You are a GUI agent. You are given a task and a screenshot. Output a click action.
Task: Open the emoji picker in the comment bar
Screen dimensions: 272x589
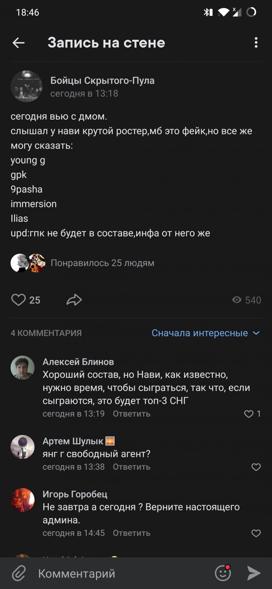pyautogui.click(x=223, y=573)
